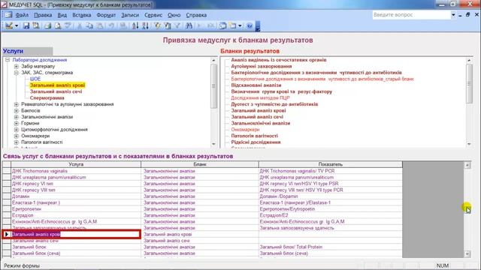The width and height of the screenshot is (481, 270).
Task: Click 'Загальний білок/ Total Protein' indicator cell
Action: tap(331, 247)
